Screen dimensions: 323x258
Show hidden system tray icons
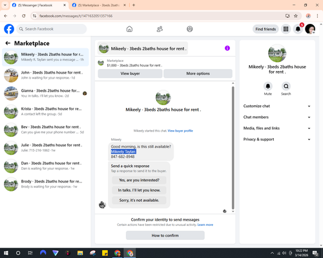tap(273, 253)
